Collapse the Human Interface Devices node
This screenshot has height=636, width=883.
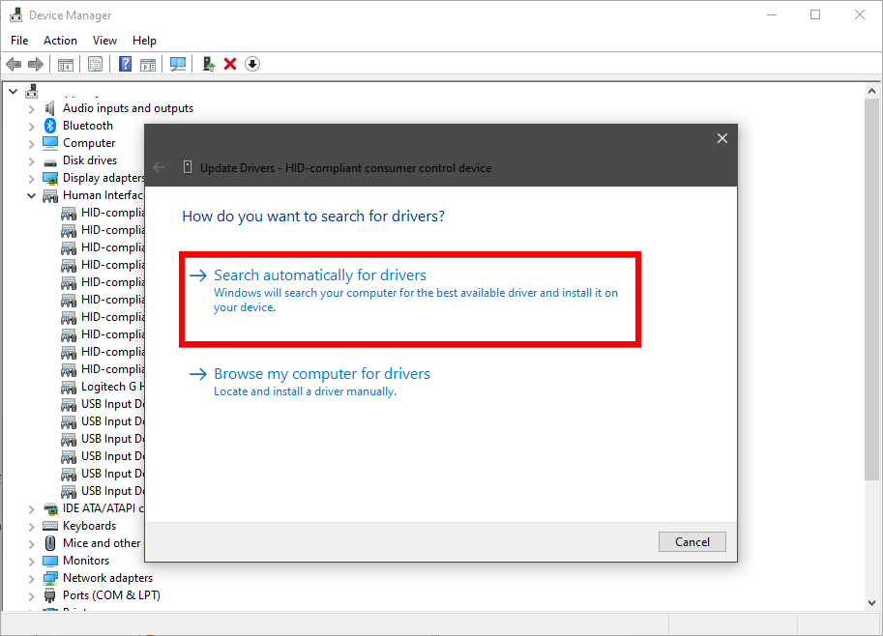click(31, 195)
